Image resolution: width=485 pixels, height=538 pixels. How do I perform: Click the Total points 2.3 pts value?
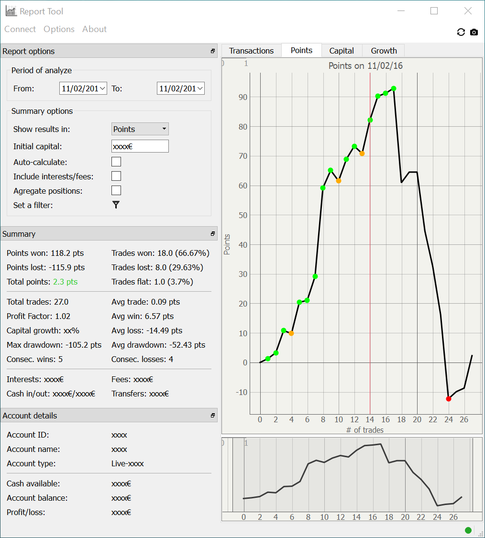(65, 282)
